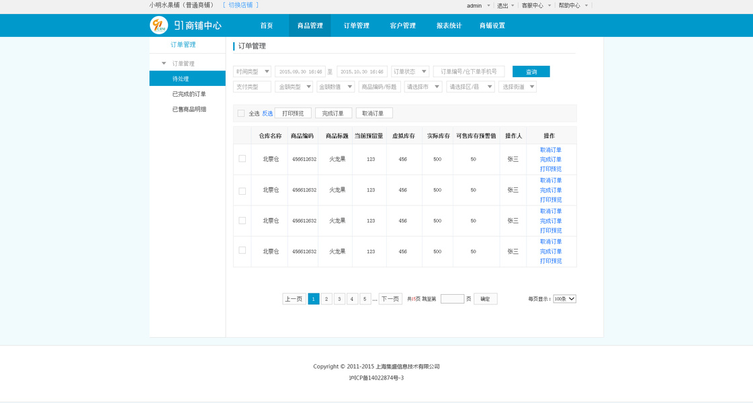Switch to the 订单管理 nav tab
753x403 pixels.
(x=356, y=26)
